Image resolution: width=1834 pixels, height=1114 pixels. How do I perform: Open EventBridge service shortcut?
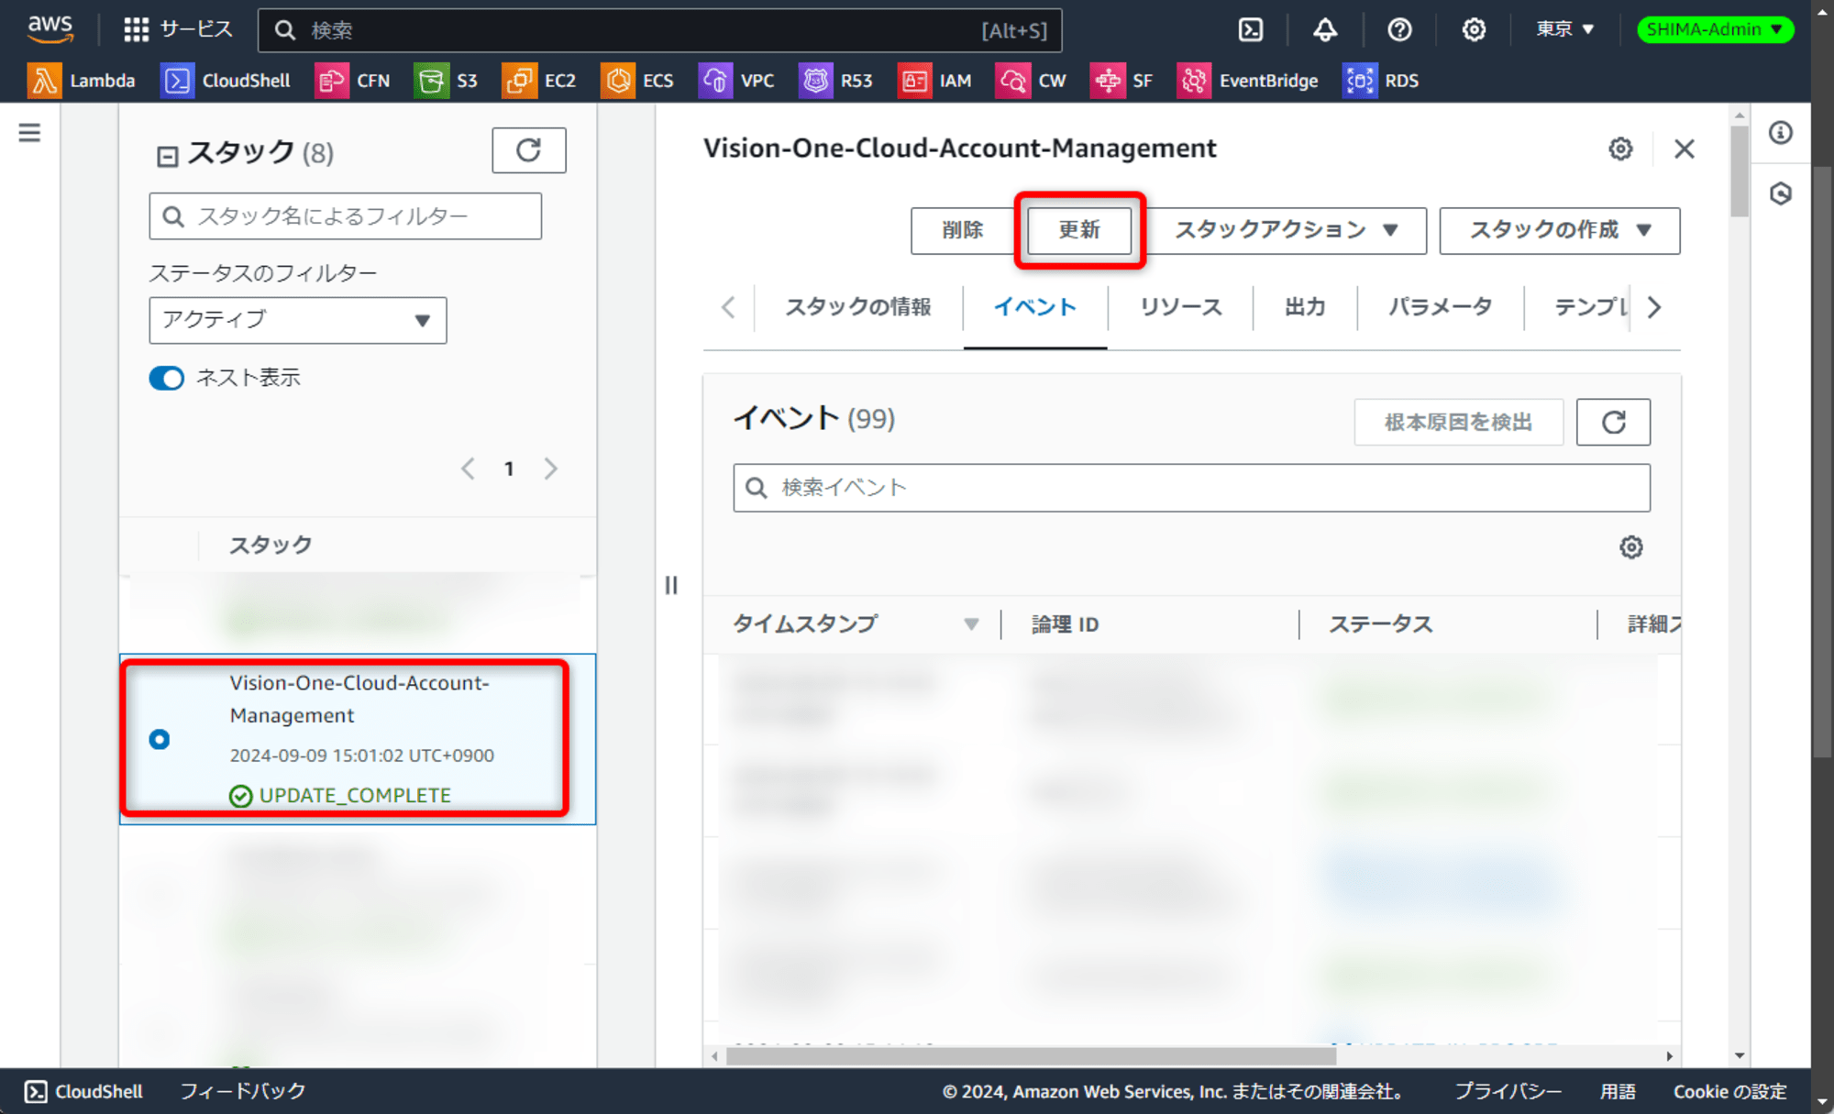[1248, 81]
